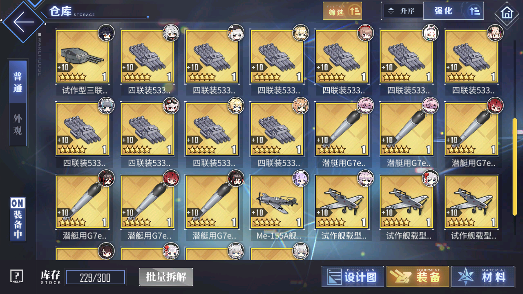Open the 筛选 filter icon button

[342, 11]
